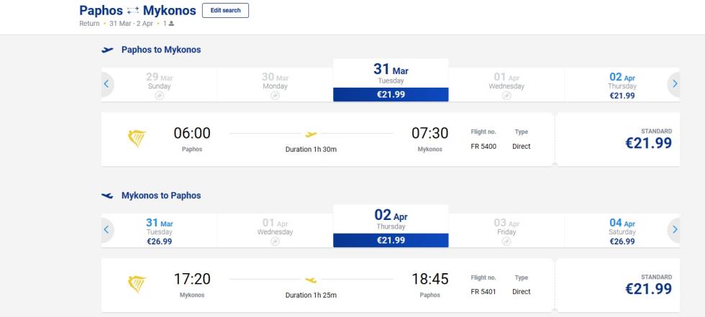The width and height of the screenshot is (705, 317).
Task: Click the Edit search button
Action: (225, 10)
